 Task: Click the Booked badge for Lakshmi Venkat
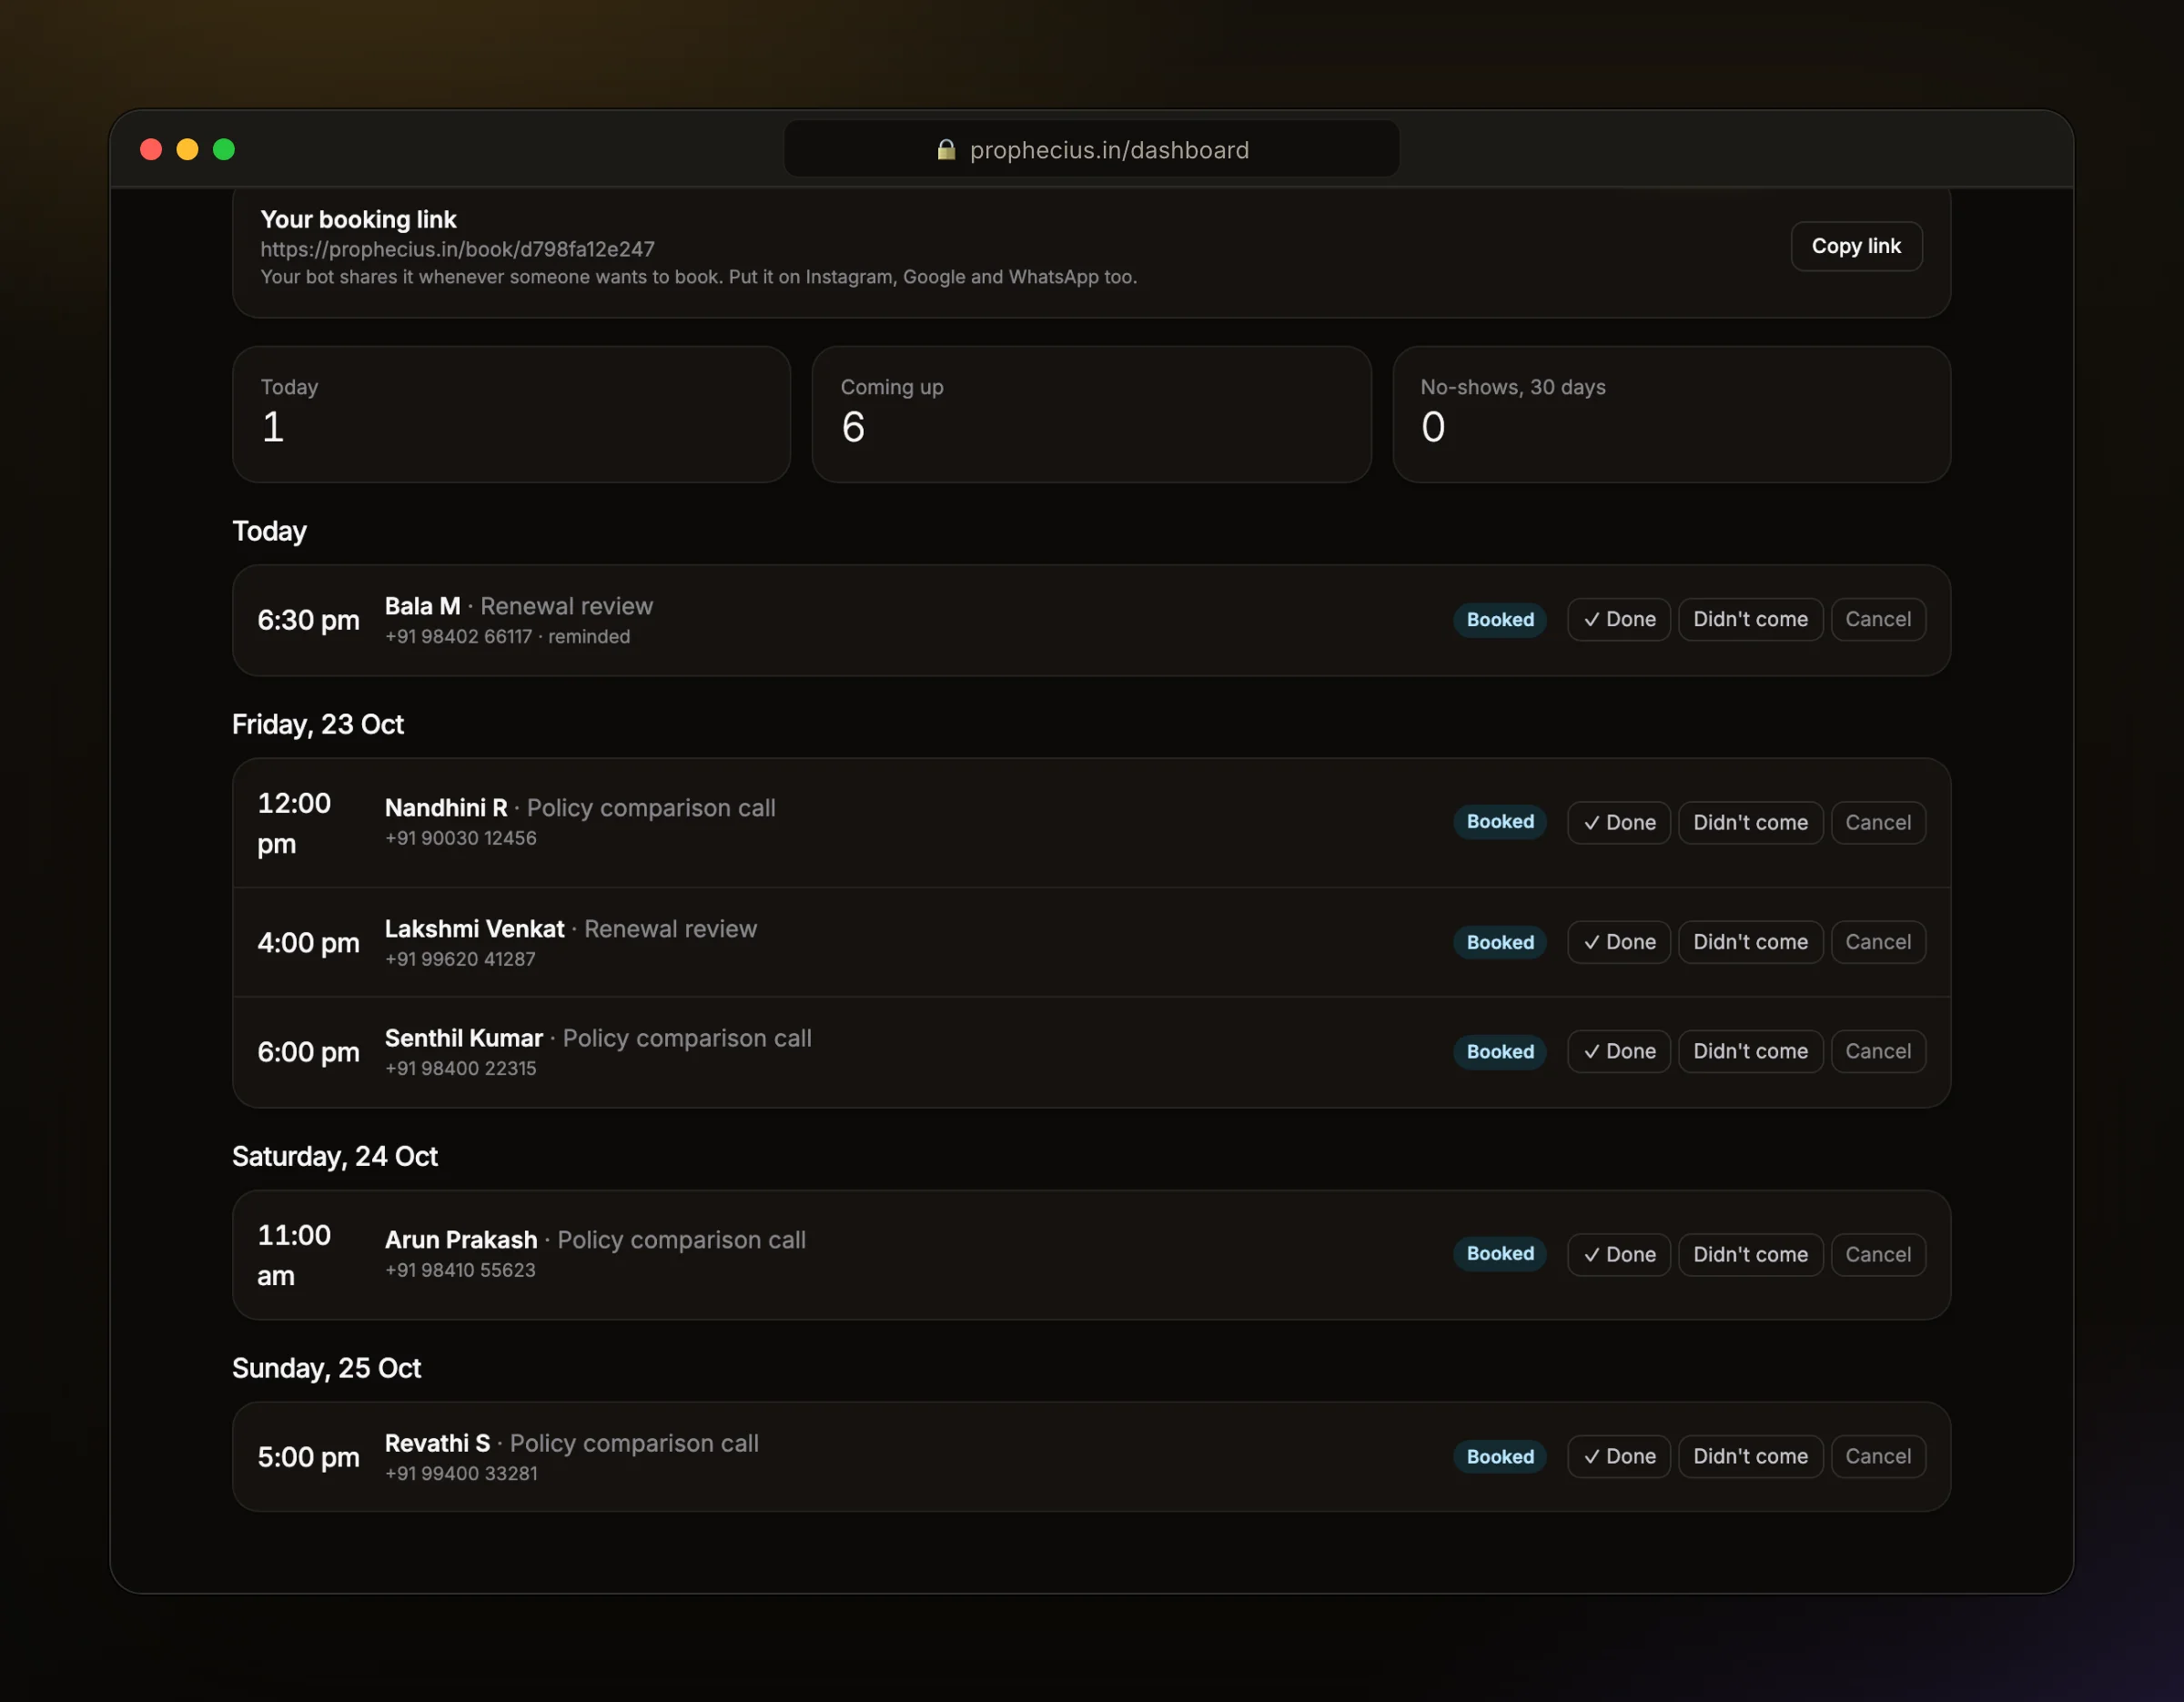[x=1499, y=942]
